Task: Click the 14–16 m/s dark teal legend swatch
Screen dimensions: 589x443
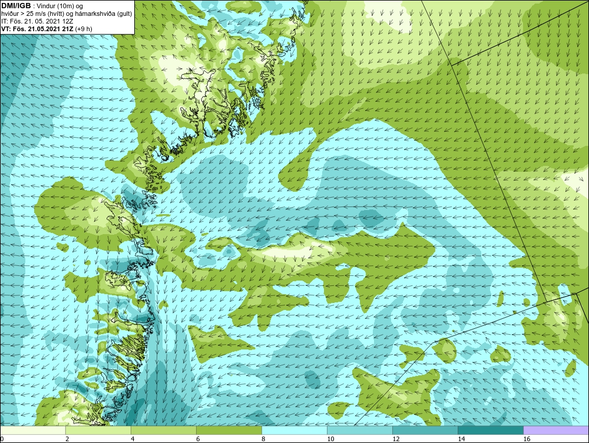Action: (x=490, y=430)
